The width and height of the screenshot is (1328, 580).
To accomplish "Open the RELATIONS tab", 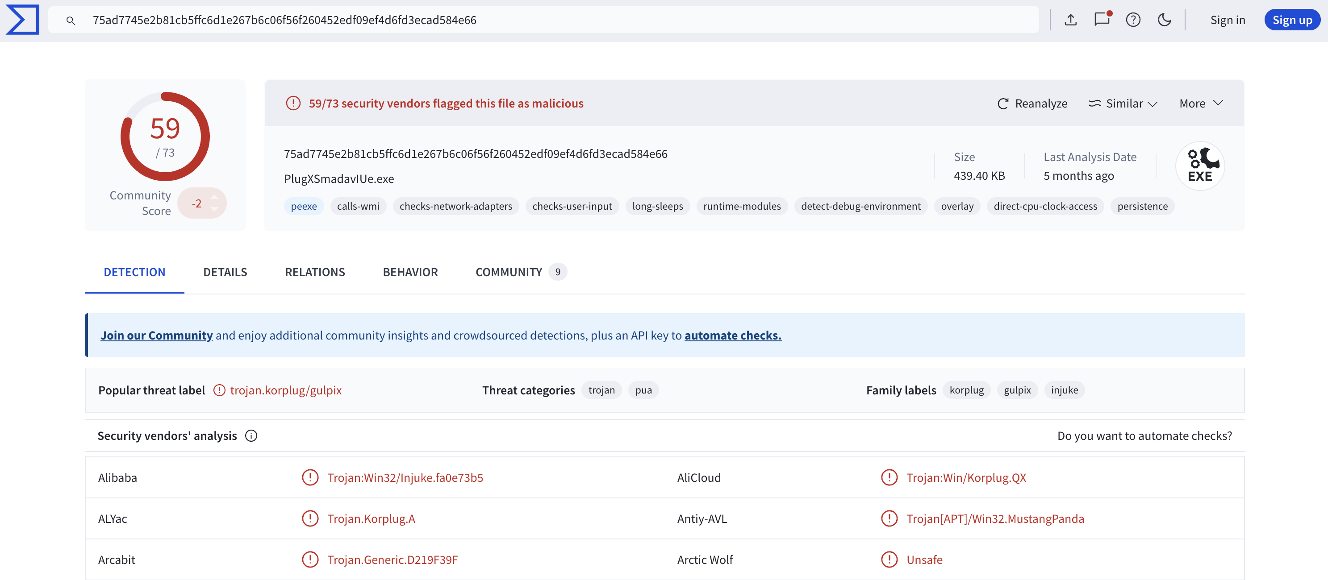I will coord(315,272).
